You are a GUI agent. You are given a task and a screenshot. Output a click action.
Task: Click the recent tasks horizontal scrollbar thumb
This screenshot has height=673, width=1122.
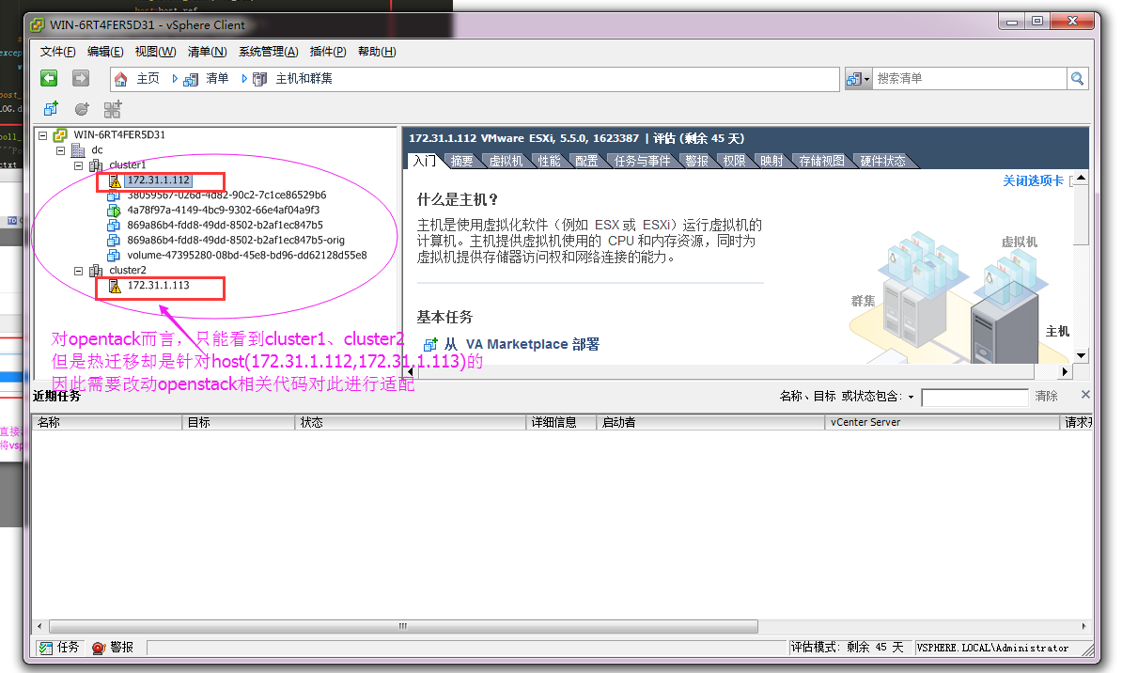(403, 626)
